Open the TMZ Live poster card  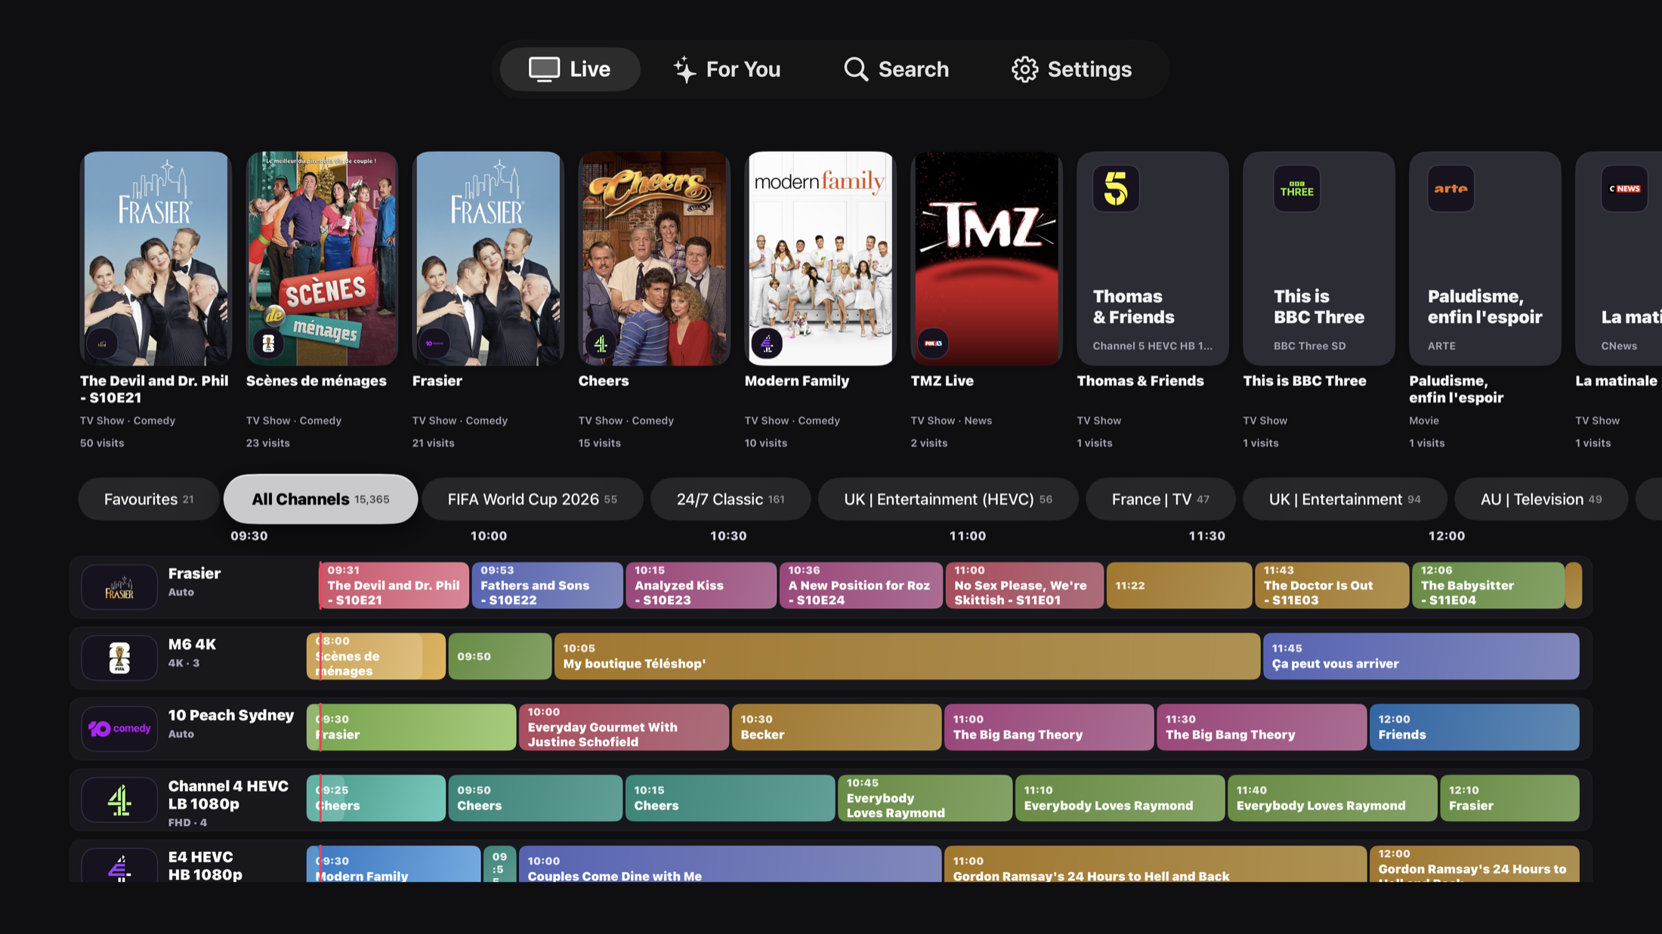[x=987, y=258]
